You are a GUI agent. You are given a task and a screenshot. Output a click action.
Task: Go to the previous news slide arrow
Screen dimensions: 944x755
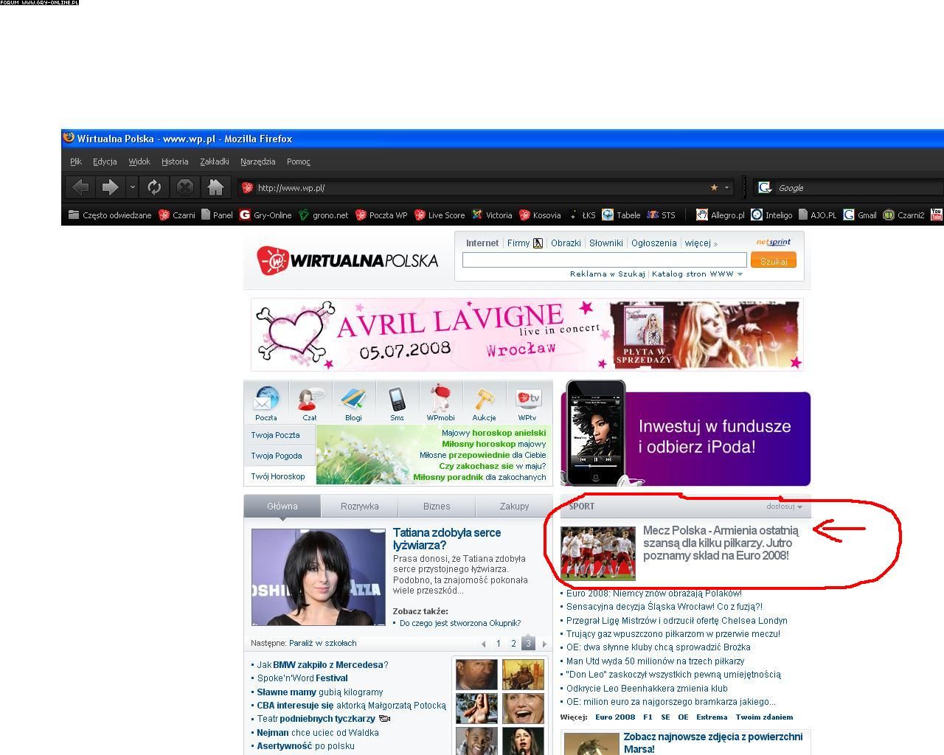click(483, 644)
